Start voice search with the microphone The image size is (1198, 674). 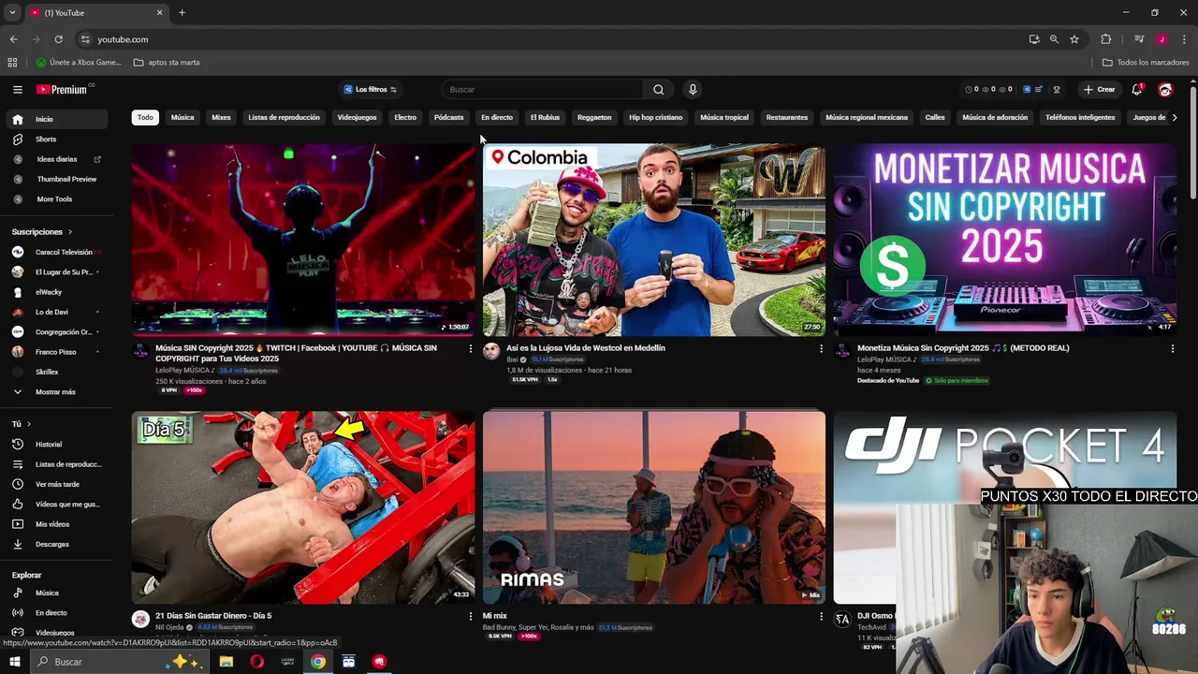click(x=693, y=90)
